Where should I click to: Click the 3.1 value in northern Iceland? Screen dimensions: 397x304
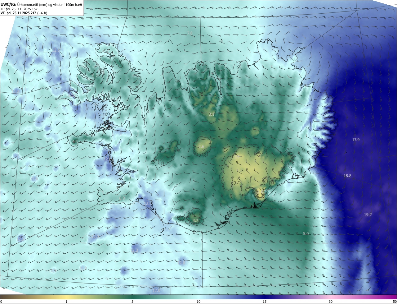tap(212, 114)
